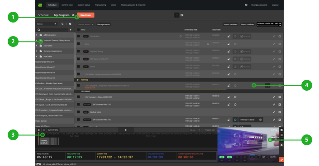Open ad duration dropdown beside Trigger ad

point(195,130)
